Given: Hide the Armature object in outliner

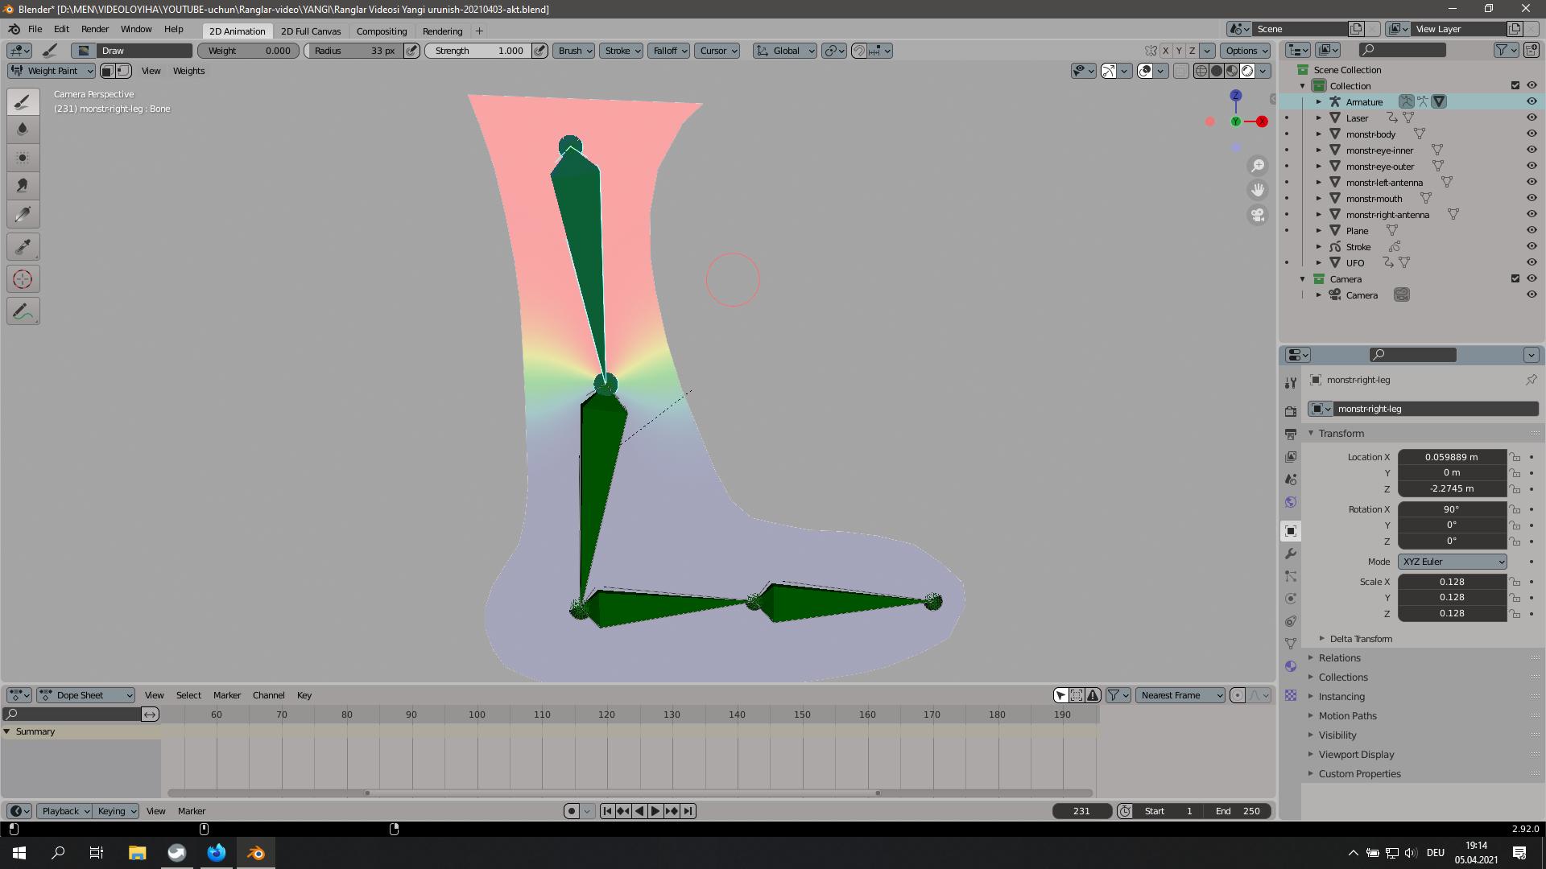Looking at the screenshot, I should 1532,101.
